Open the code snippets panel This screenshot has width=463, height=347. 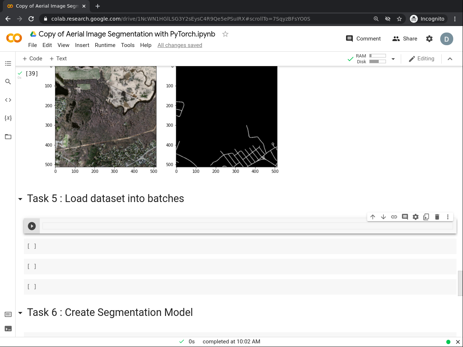[x=8, y=100]
